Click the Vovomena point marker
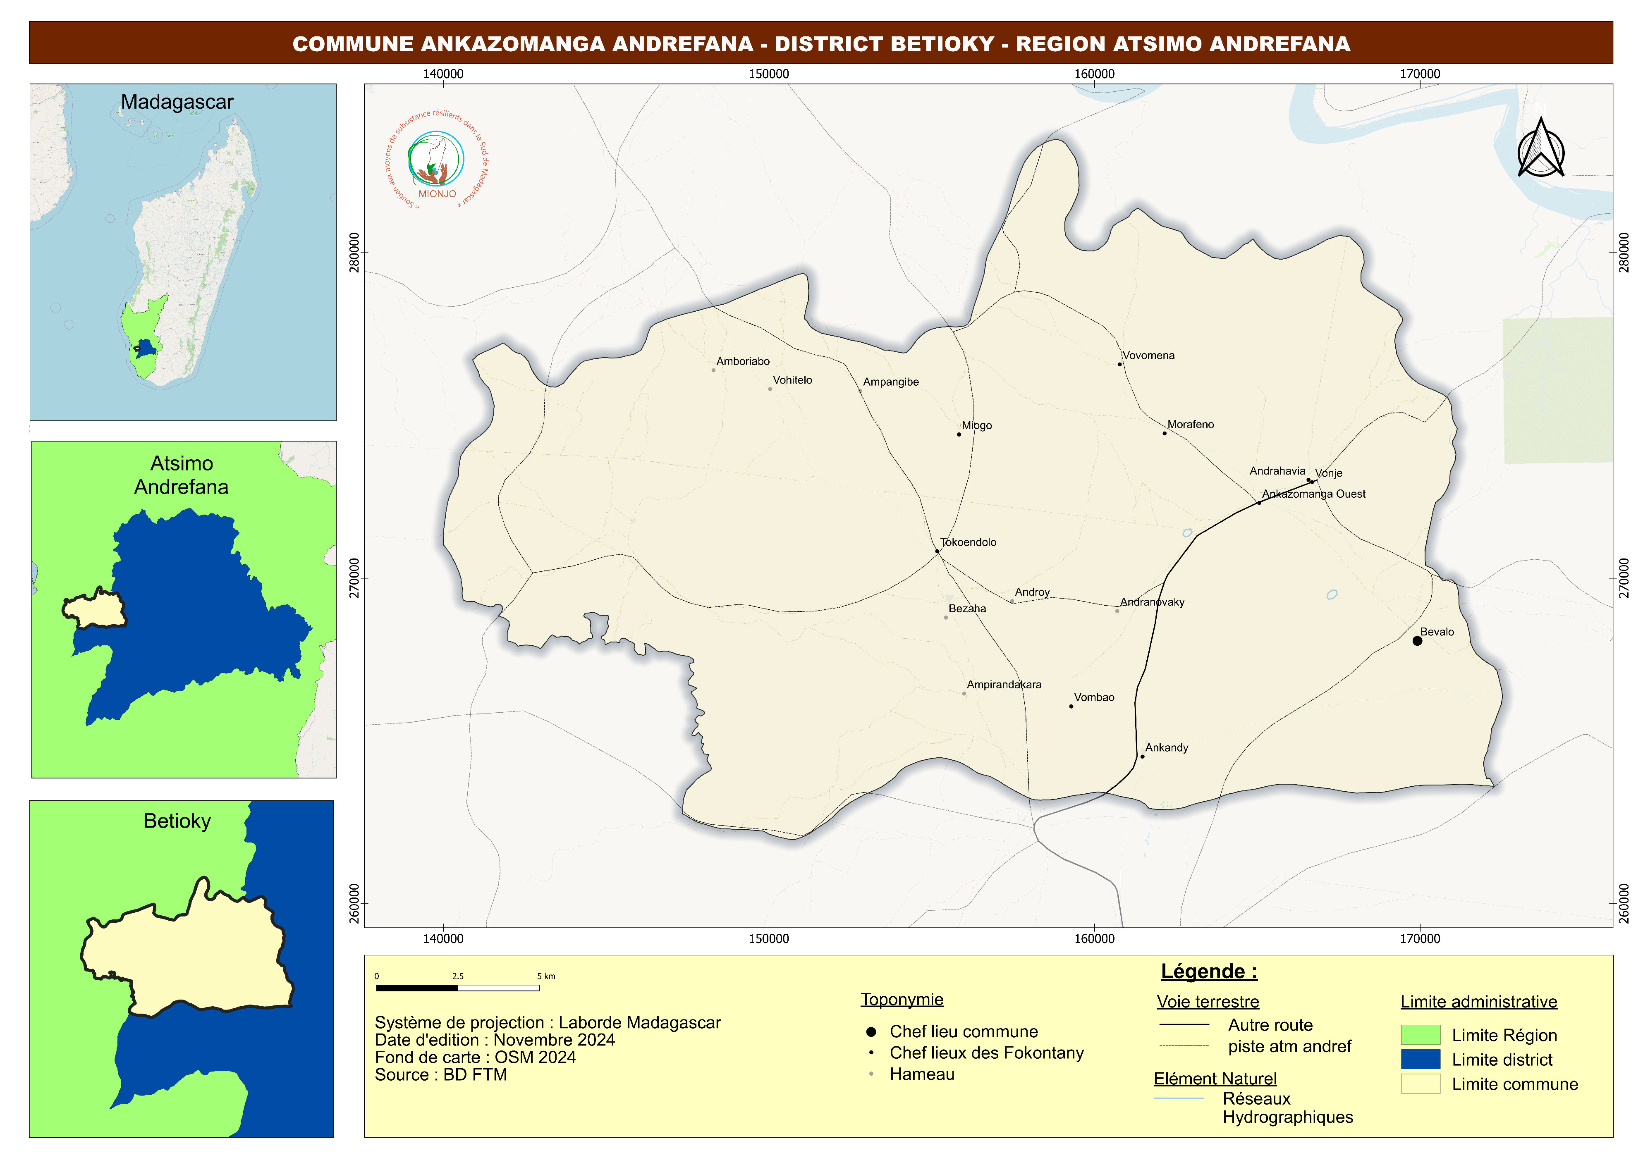1643x1160 pixels. [1120, 364]
